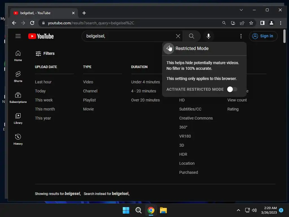Select Movie type filter
Viewport: 289px width, 217px height.
pos(88,109)
